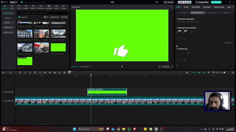Click the rotate icon in timeline toolbar
The height and width of the screenshot is (132, 236).
click(x=60, y=73)
